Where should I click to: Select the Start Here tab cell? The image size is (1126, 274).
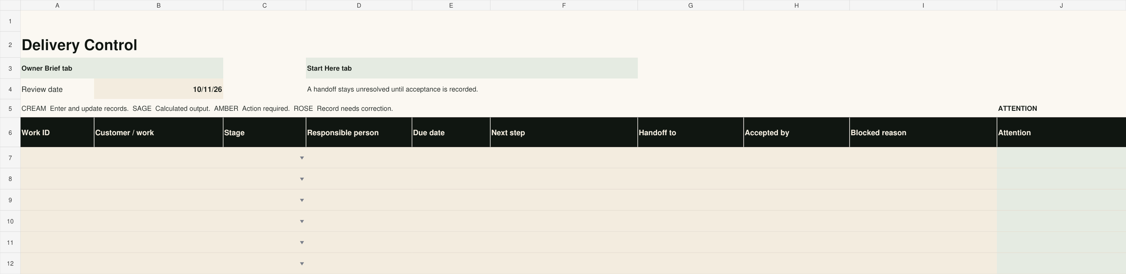tap(472, 68)
